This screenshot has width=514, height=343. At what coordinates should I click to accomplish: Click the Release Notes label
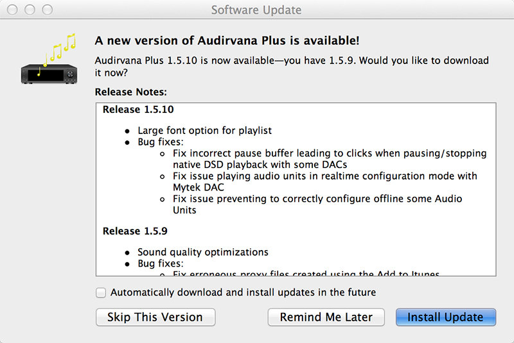[x=131, y=92]
